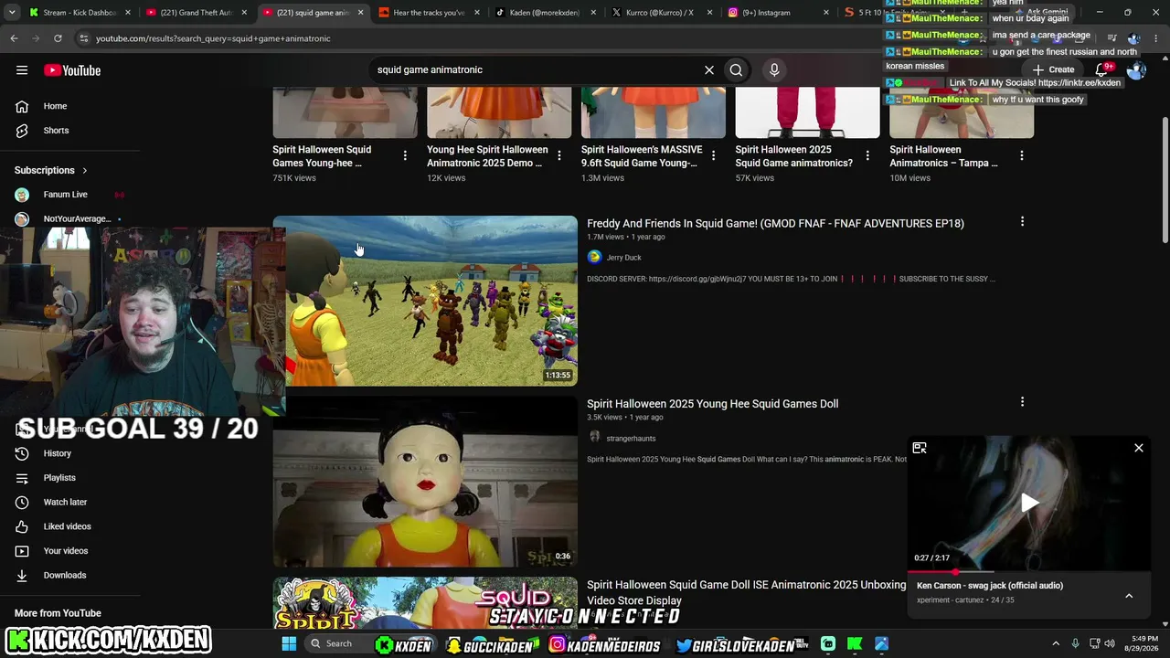Open options for Spirit Halloween Animatronics – Tampa video
This screenshot has height=658, width=1170.
tap(1022, 156)
